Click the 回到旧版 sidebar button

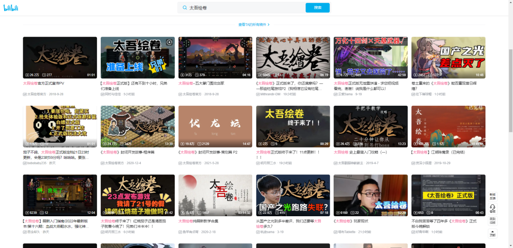tap(492, 220)
